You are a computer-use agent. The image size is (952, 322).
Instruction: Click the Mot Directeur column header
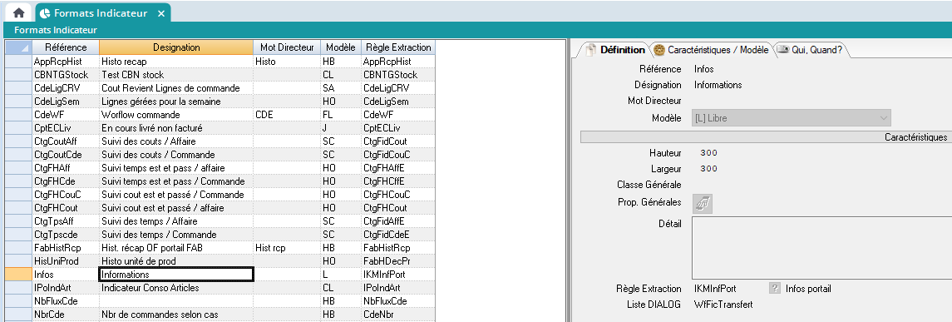point(287,47)
